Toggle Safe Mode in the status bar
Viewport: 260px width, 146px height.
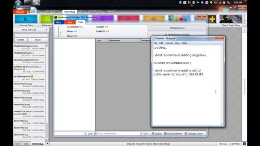236,144
